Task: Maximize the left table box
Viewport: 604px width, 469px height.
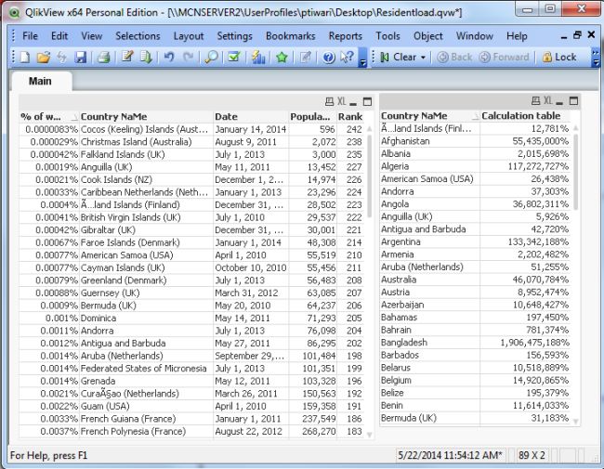Action: 367,101
